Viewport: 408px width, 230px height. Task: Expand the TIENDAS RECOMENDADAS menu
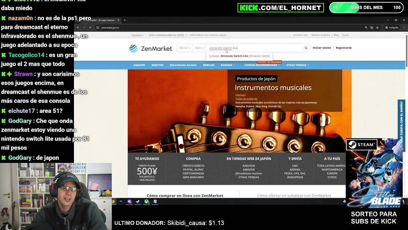[262, 65]
